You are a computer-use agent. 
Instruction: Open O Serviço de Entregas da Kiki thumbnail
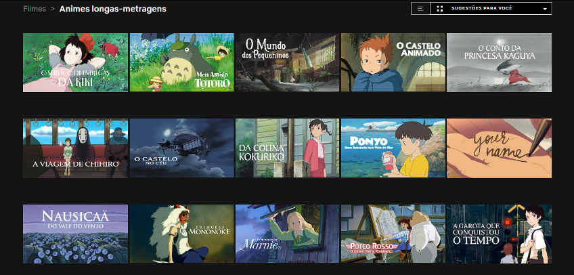click(x=75, y=62)
